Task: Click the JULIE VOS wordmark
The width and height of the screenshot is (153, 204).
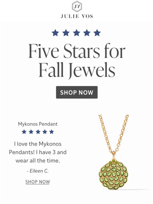Action: [x=77, y=16]
